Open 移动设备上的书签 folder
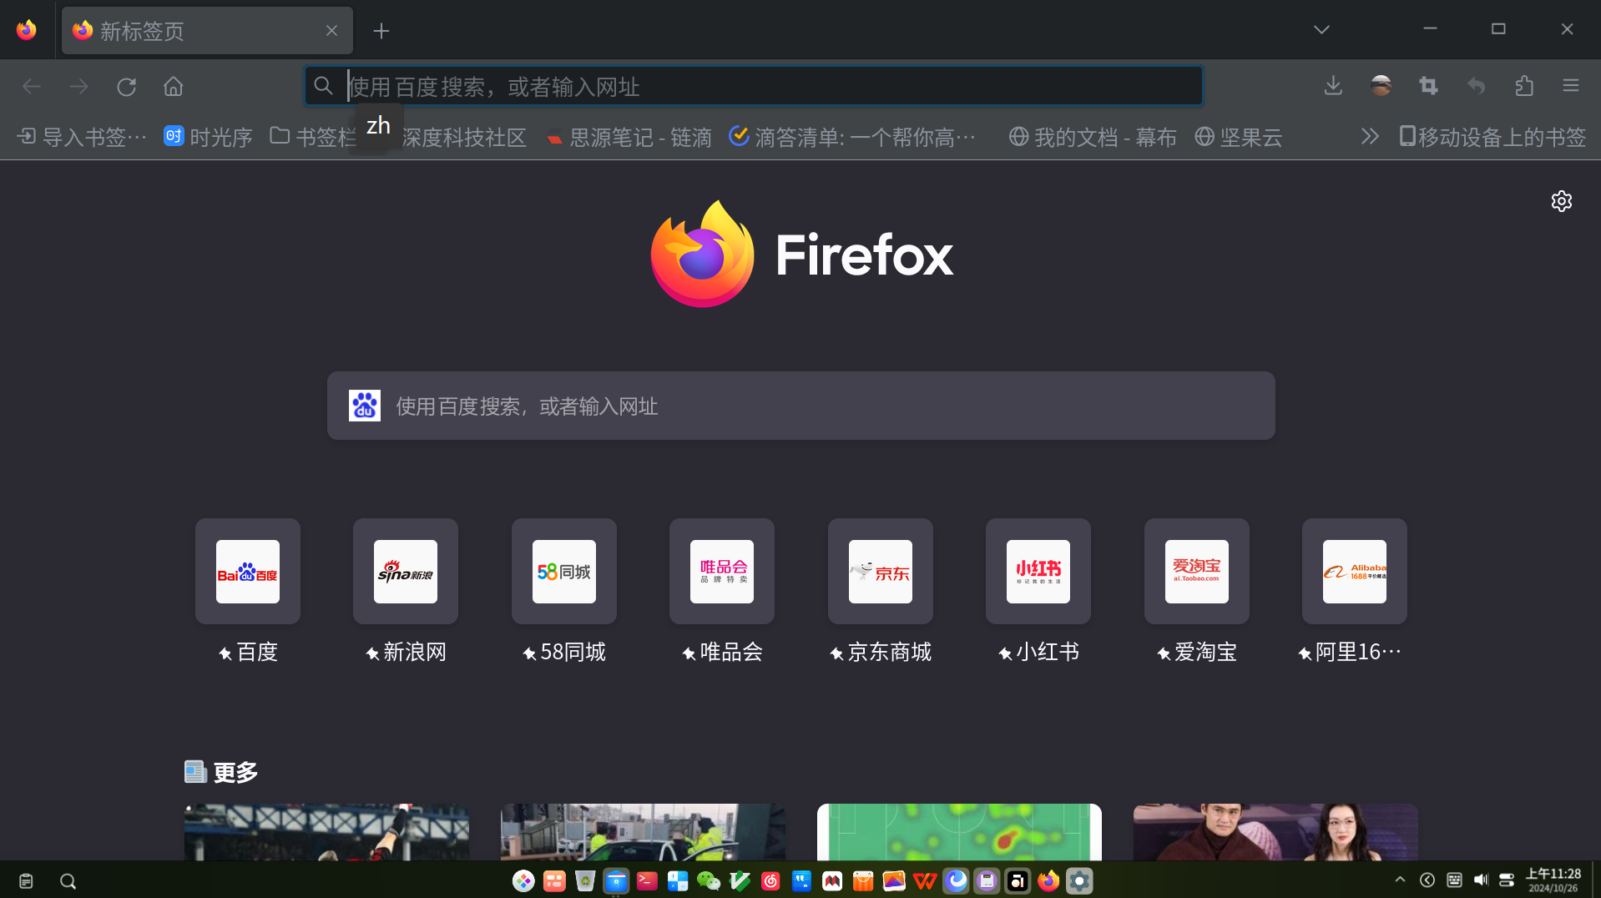Image resolution: width=1601 pixels, height=898 pixels. [1492, 137]
